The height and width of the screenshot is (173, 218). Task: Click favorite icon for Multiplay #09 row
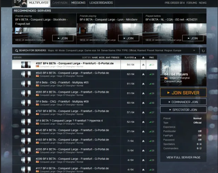coord(143,103)
